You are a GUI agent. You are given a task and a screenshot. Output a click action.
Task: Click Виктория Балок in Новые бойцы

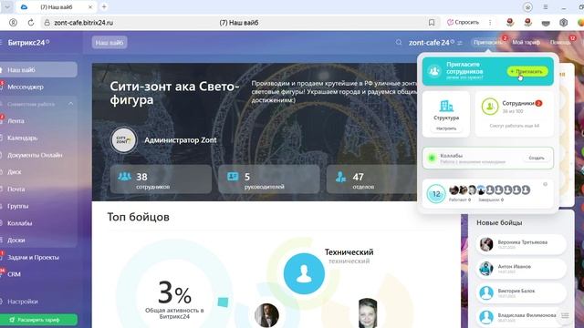[x=521, y=292]
